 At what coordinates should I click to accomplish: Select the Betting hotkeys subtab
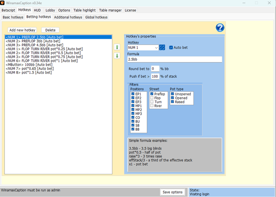click(39, 17)
